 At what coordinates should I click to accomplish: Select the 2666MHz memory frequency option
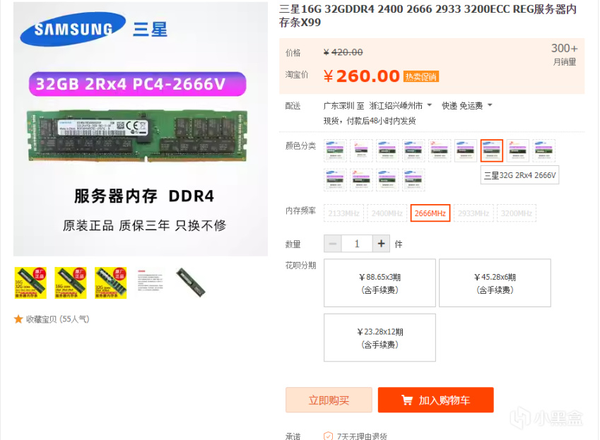click(x=430, y=213)
